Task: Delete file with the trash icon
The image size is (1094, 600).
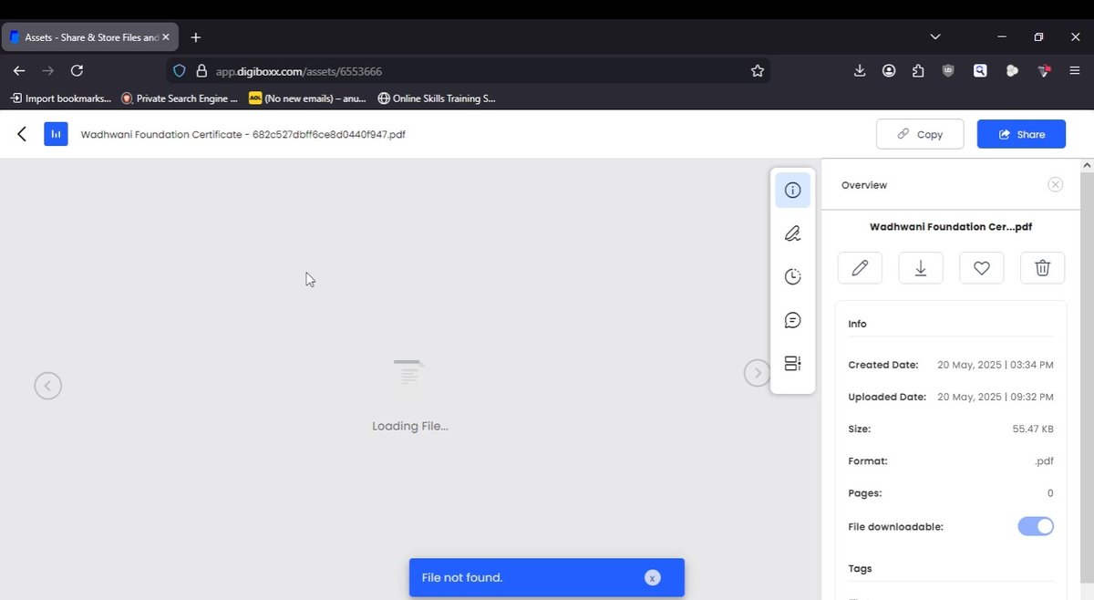Action: point(1043,268)
